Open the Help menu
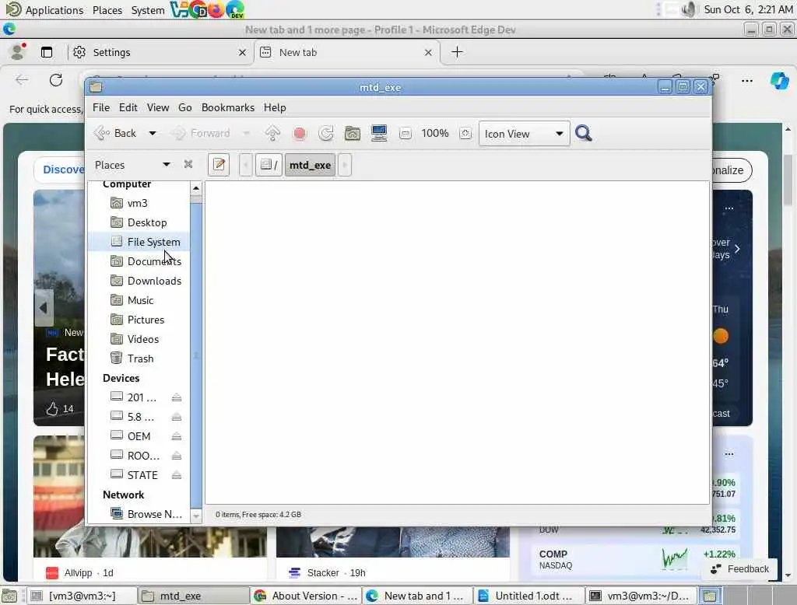The image size is (797, 605). point(275,107)
